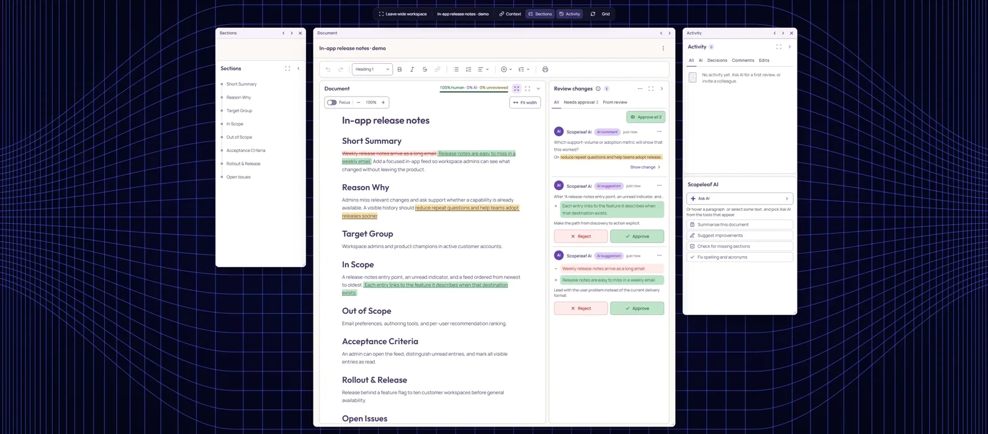Open the Comments tab in Activity
This screenshot has width=988, height=434.
coord(743,60)
